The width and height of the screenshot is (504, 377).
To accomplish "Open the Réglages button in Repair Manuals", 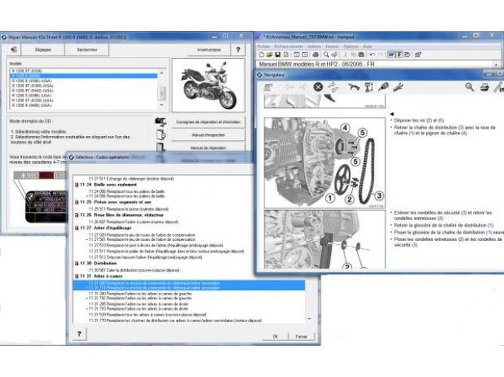I will [x=43, y=50].
